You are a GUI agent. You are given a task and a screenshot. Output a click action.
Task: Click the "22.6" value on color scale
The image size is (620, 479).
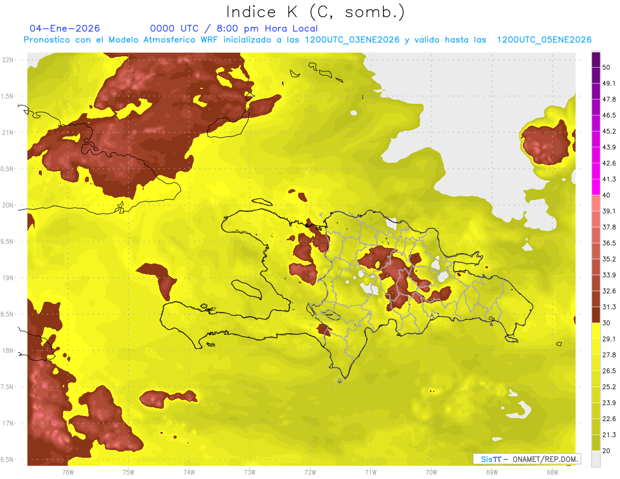tap(610, 419)
